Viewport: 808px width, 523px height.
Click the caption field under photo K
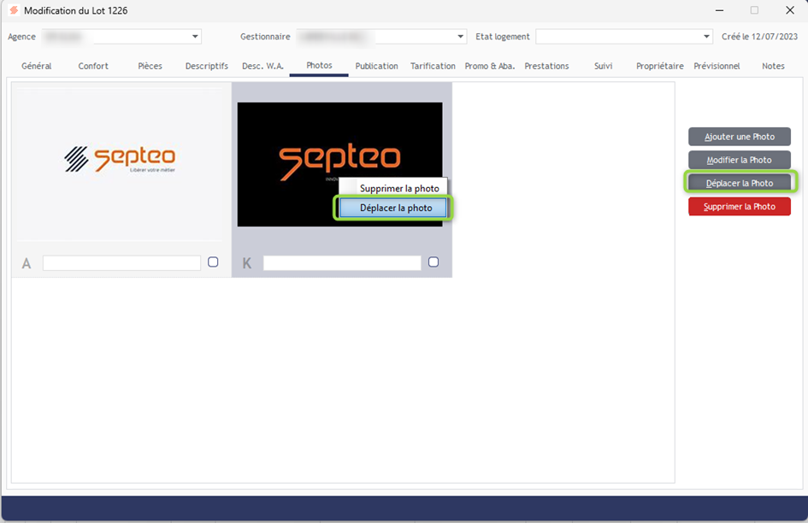342,263
